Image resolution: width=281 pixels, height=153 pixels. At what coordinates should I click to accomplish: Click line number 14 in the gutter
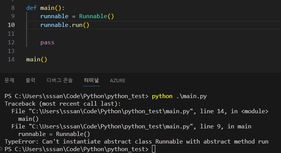[x=11, y=59]
